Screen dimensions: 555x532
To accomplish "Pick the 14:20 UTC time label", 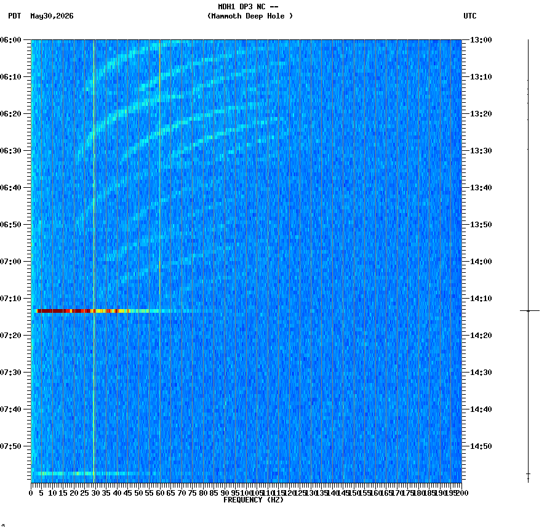I will tap(481, 336).
